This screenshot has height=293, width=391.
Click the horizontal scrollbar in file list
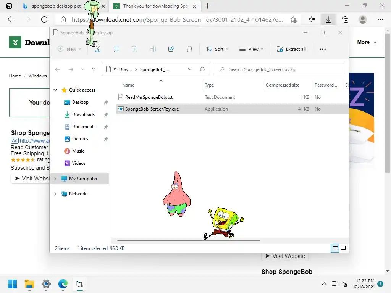[188, 241]
